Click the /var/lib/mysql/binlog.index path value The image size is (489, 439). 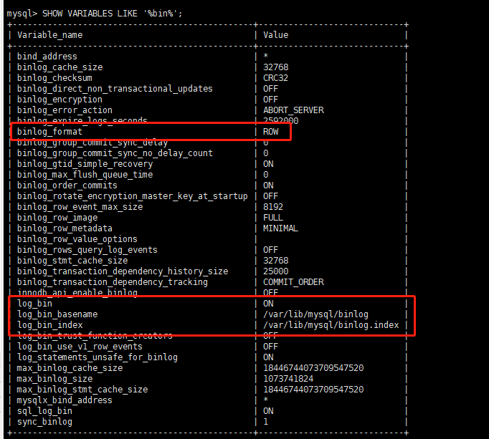(x=331, y=325)
